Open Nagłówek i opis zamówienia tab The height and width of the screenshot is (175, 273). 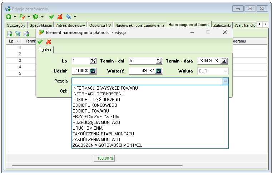click(140, 25)
